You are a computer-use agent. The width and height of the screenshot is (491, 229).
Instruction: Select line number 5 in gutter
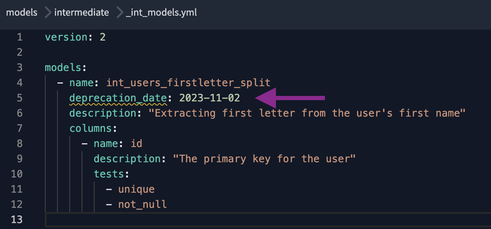pos(20,98)
